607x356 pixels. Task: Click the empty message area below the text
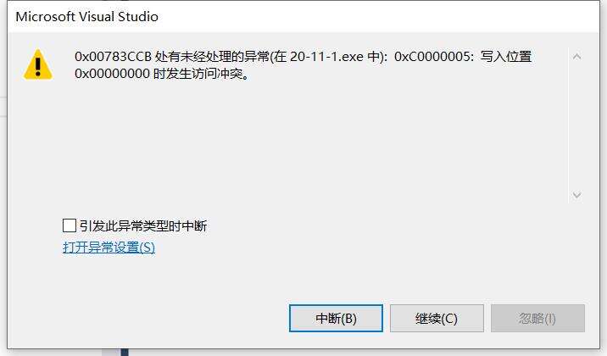coord(302,143)
